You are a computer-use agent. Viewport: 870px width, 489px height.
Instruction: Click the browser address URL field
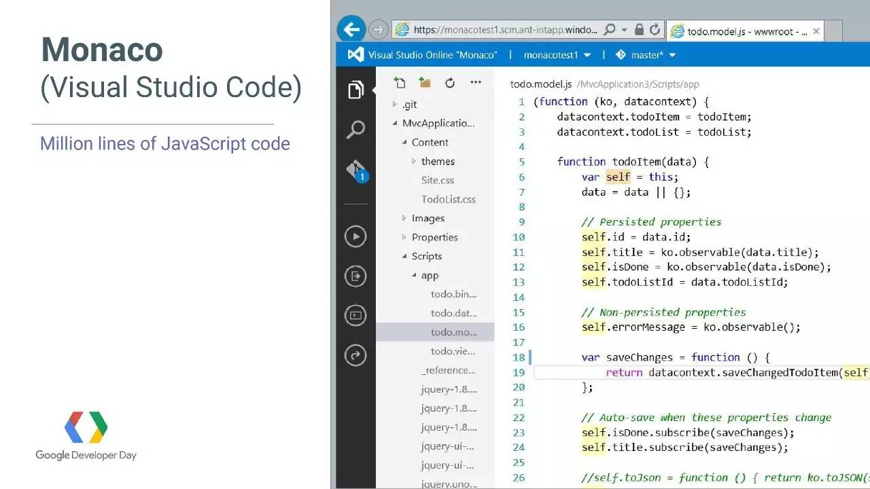(x=506, y=30)
